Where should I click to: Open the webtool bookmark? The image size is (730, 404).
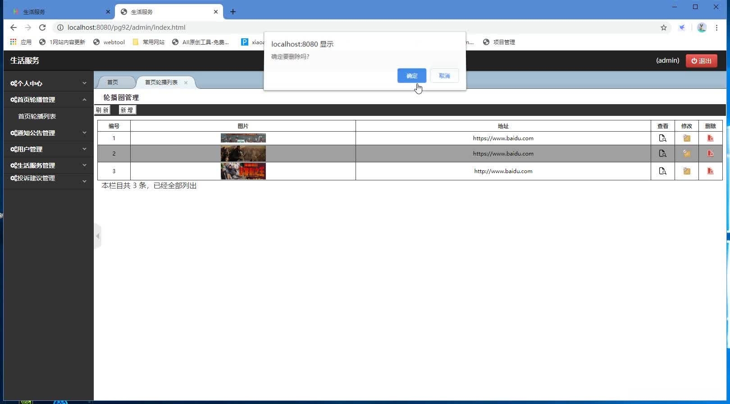click(109, 42)
